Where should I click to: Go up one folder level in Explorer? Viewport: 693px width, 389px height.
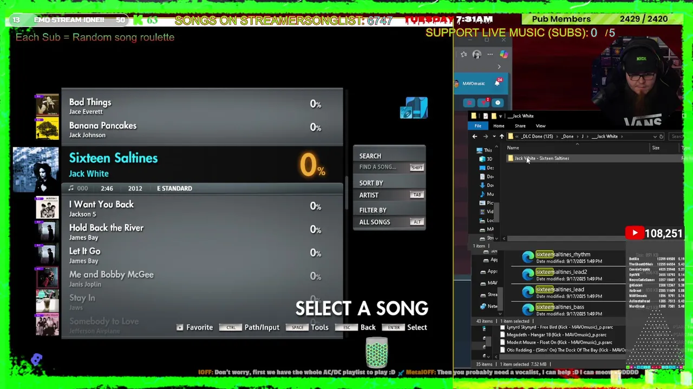click(x=501, y=137)
